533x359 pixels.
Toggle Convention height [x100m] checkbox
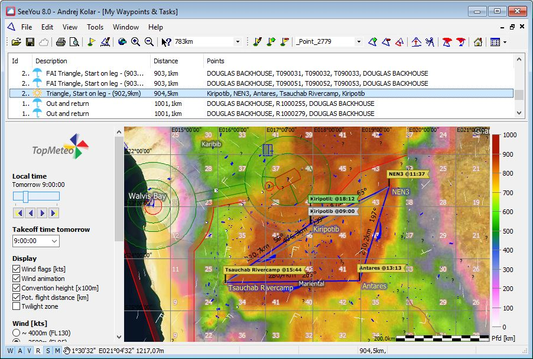coord(16,288)
